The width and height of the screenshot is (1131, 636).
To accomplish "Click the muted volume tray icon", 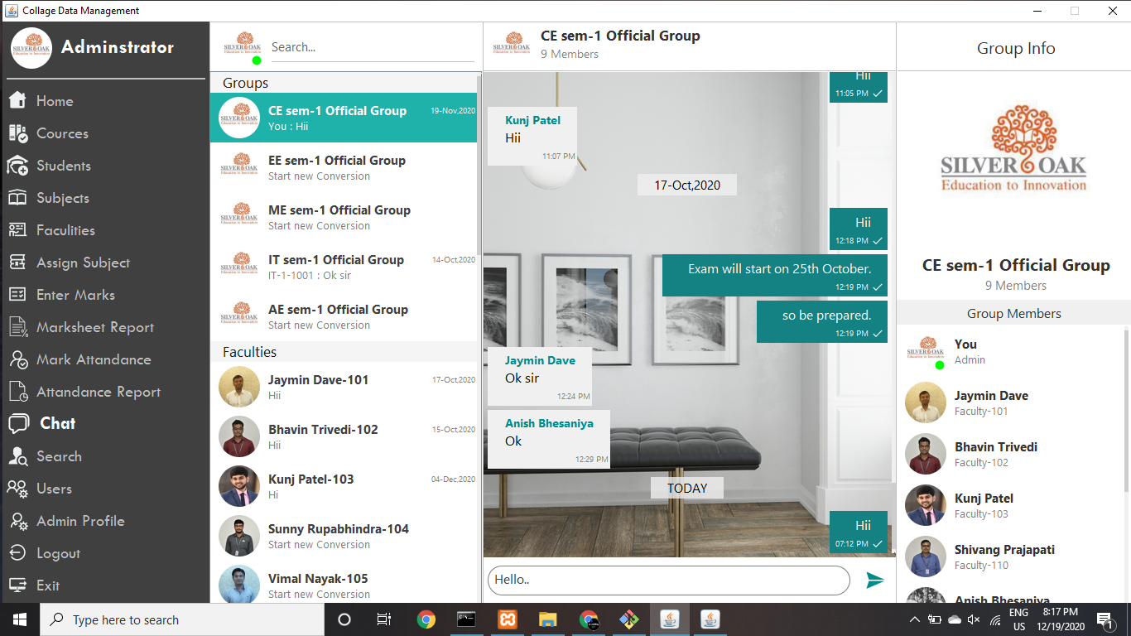I will [974, 619].
